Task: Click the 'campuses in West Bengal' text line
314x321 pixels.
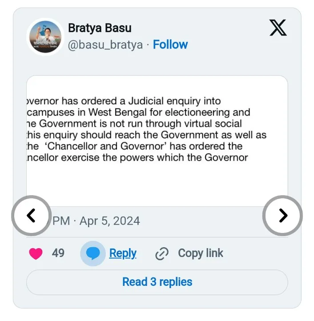Action: point(138,112)
